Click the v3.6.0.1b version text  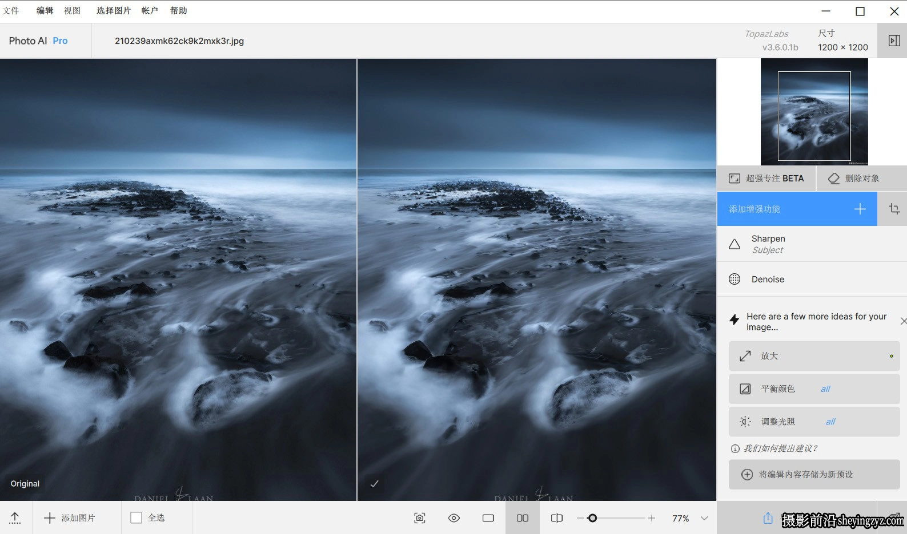click(x=780, y=47)
